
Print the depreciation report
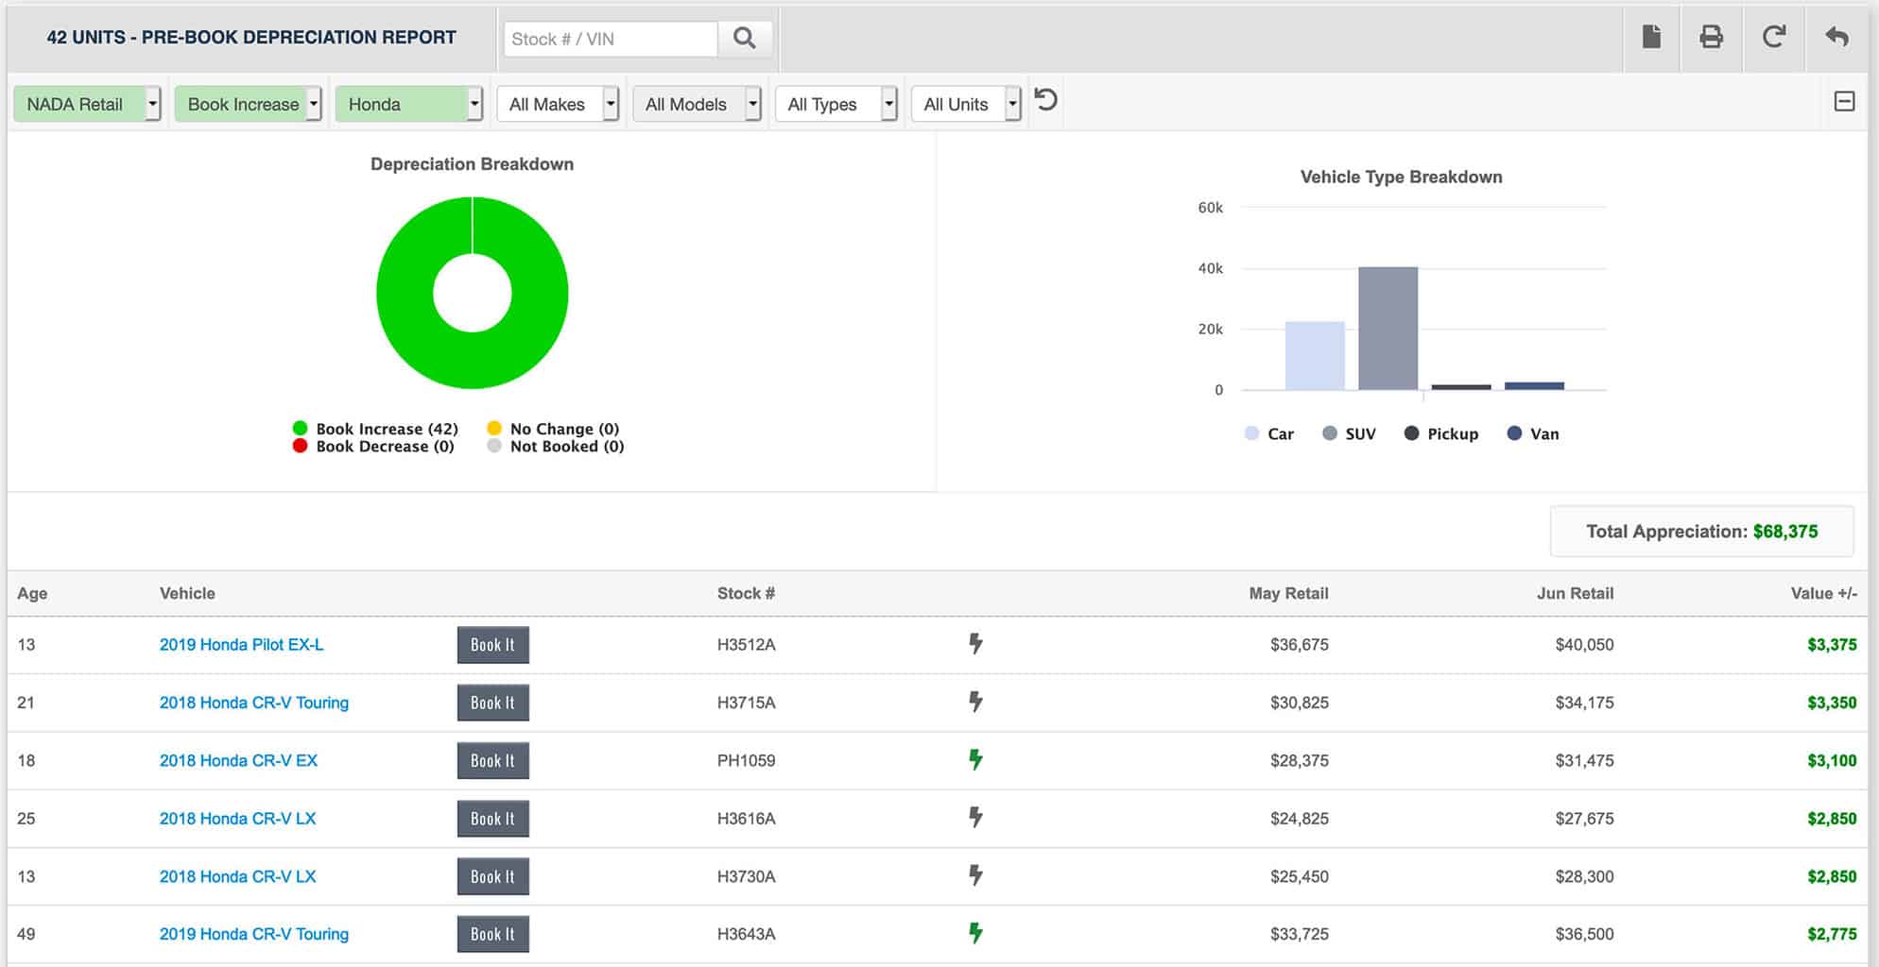[1711, 37]
